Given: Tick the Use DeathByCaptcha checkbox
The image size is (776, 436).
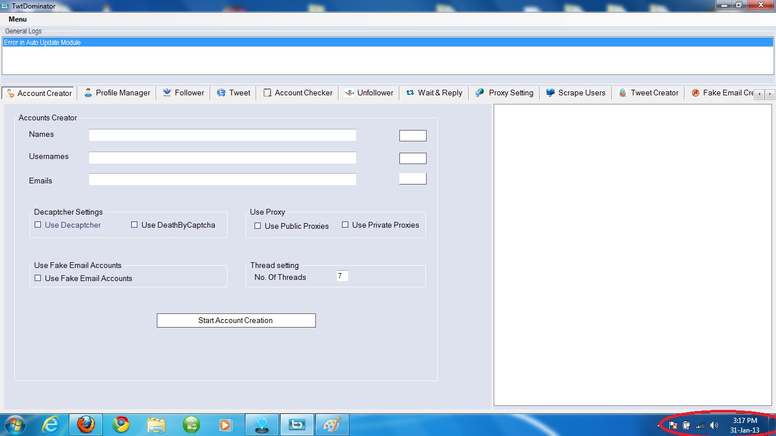Looking at the screenshot, I should click(135, 225).
